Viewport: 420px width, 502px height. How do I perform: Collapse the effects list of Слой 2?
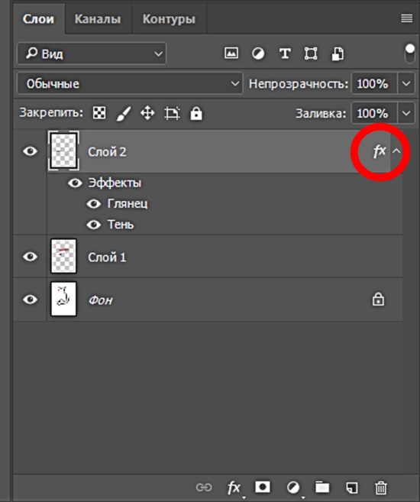[396, 151]
